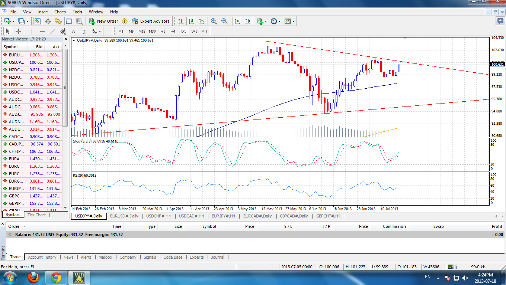Switch chart to Line Chart mode
This screenshot has width=506, height=285.
(x=202, y=21)
